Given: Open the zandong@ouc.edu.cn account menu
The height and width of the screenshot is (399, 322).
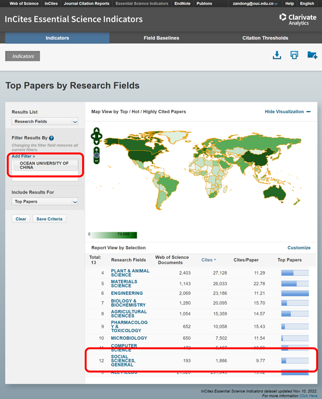Looking at the screenshot, I should pos(255,4).
